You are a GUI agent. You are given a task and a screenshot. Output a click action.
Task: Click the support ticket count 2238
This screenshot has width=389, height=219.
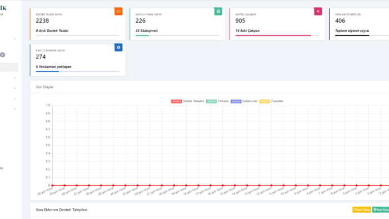pos(42,21)
